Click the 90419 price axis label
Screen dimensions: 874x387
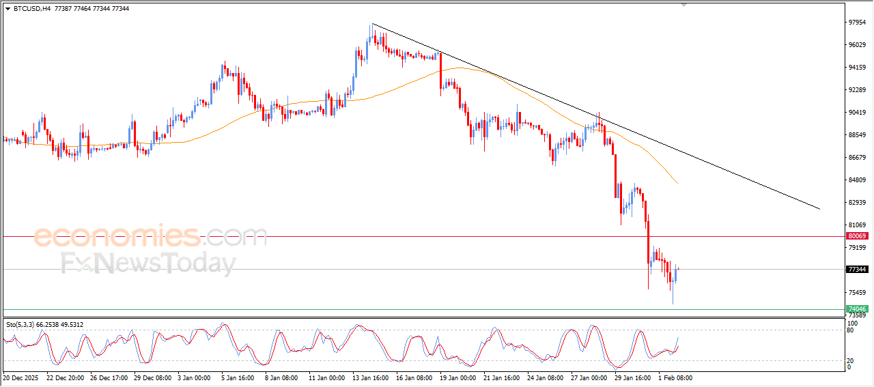(857, 113)
